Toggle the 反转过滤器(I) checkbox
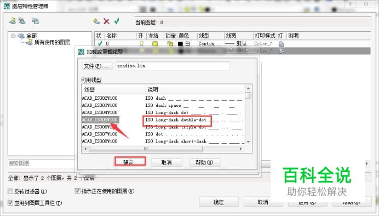The image size is (379, 216). [10, 191]
